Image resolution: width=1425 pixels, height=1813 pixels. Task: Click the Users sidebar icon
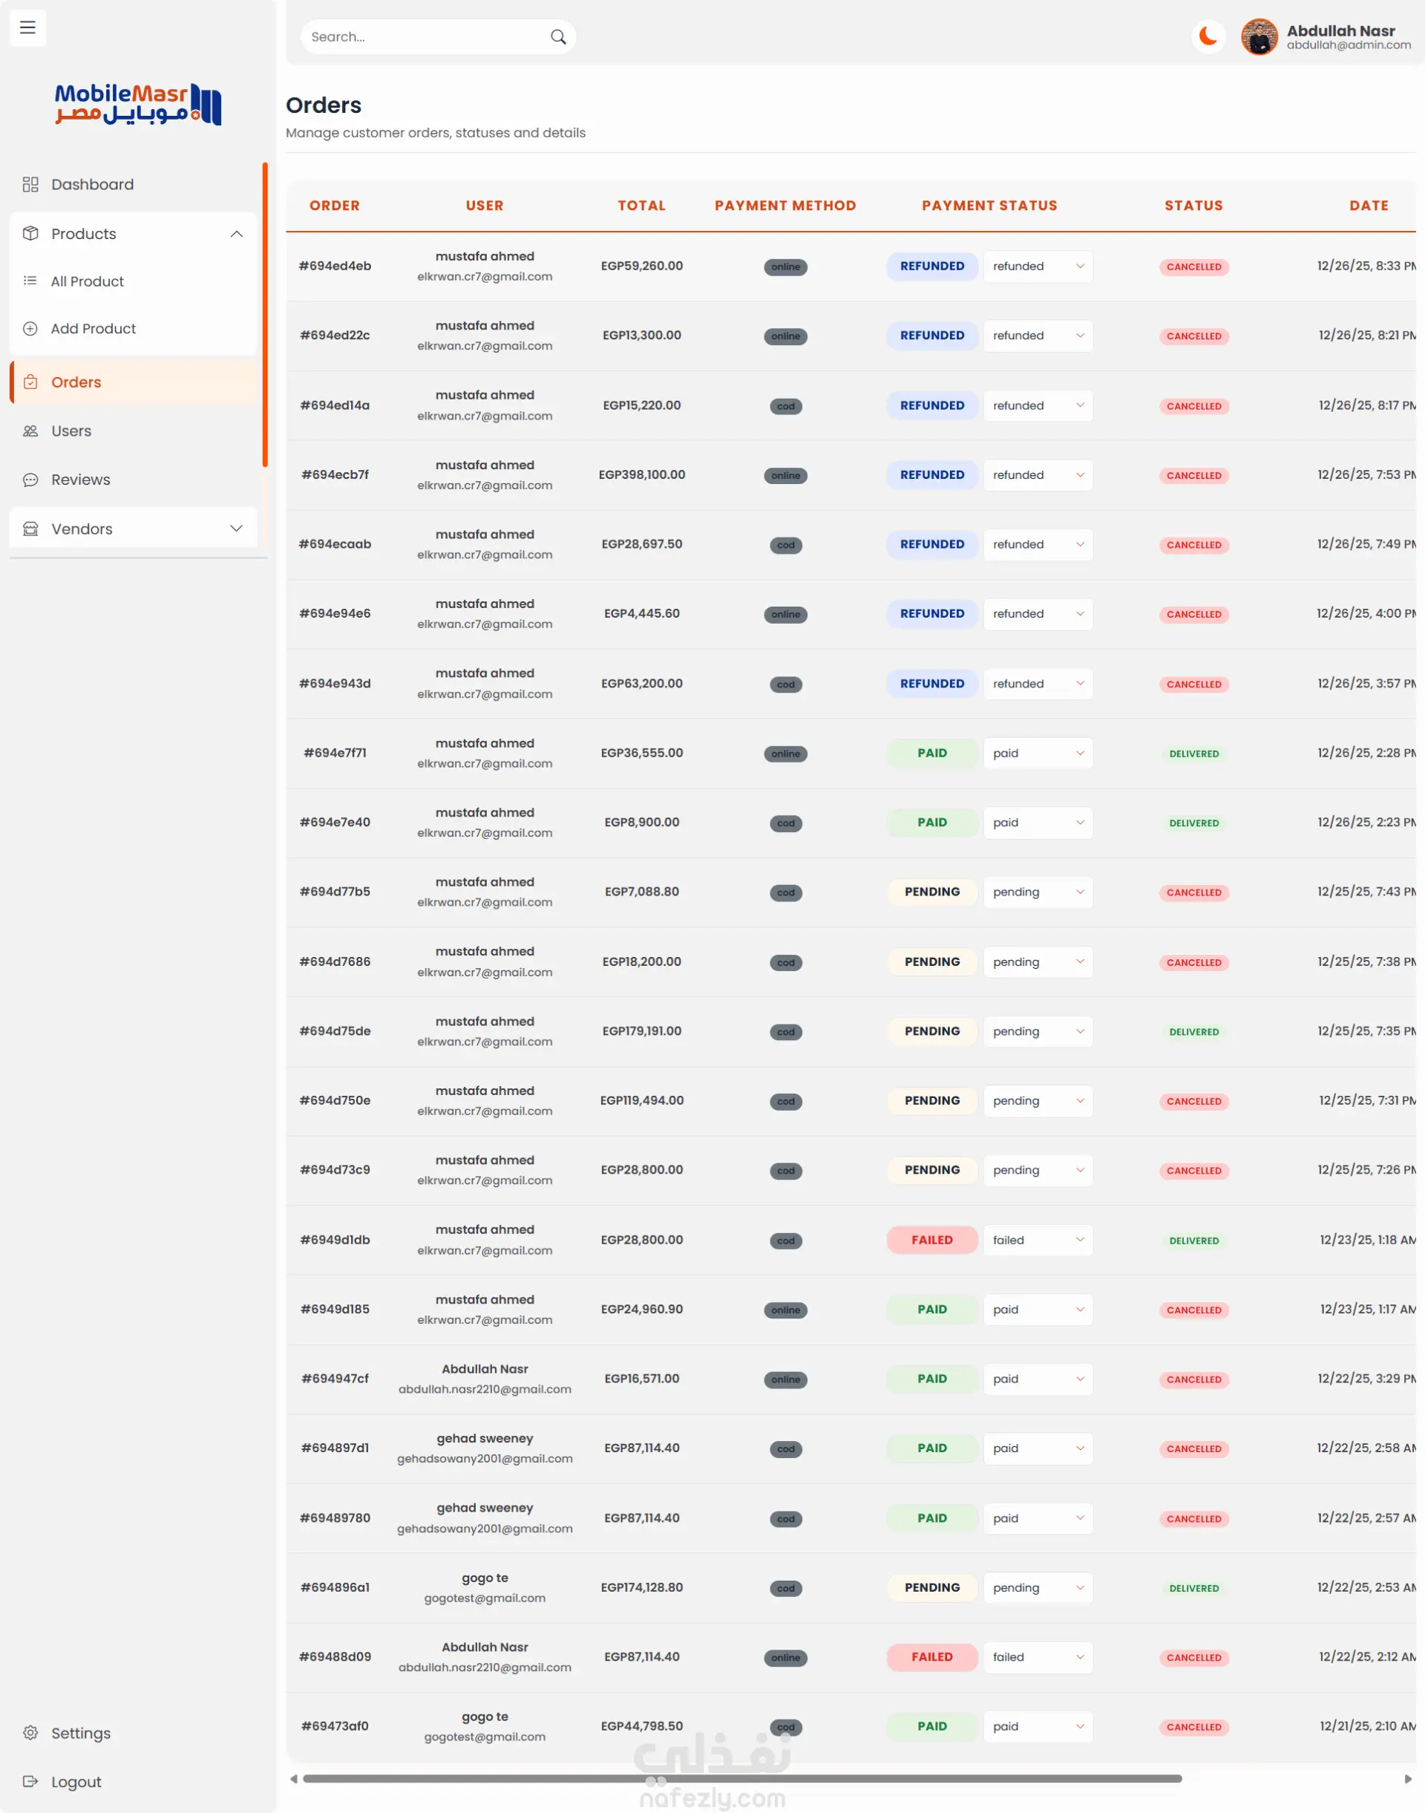click(x=31, y=431)
